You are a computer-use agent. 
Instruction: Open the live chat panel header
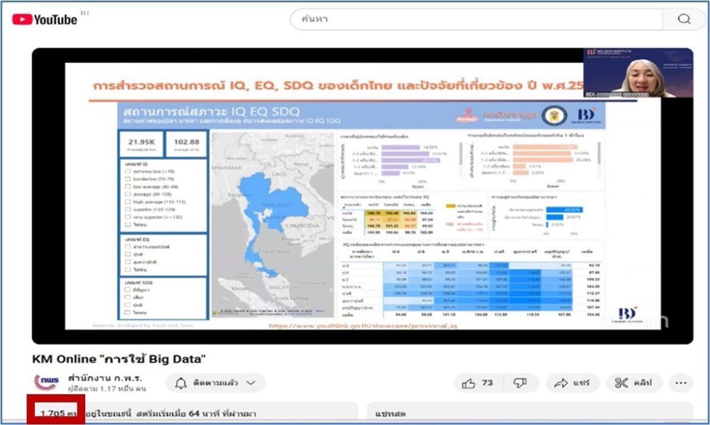(530, 413)
